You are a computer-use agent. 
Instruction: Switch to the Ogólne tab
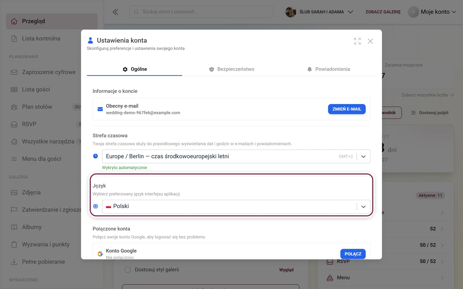[x=134, y=69]
